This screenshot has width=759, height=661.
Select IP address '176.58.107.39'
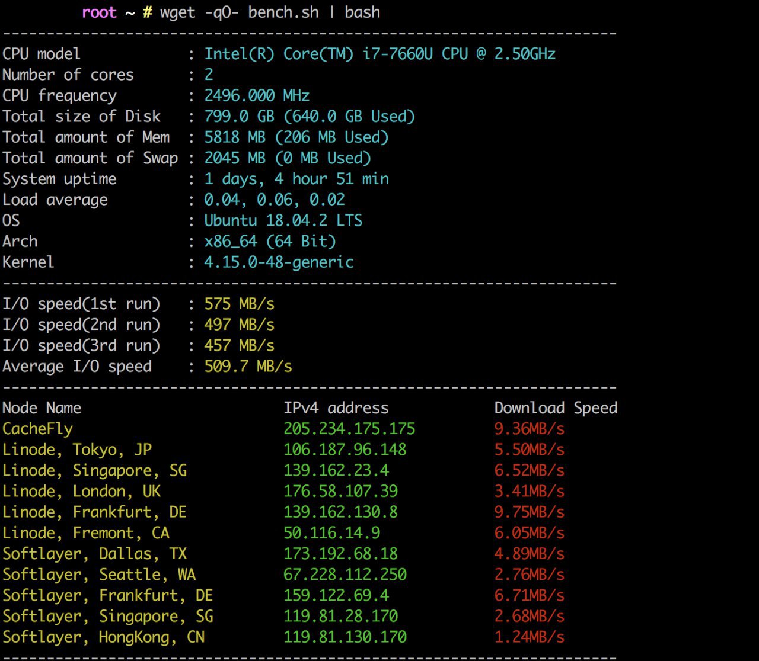(x=340, y=491)
